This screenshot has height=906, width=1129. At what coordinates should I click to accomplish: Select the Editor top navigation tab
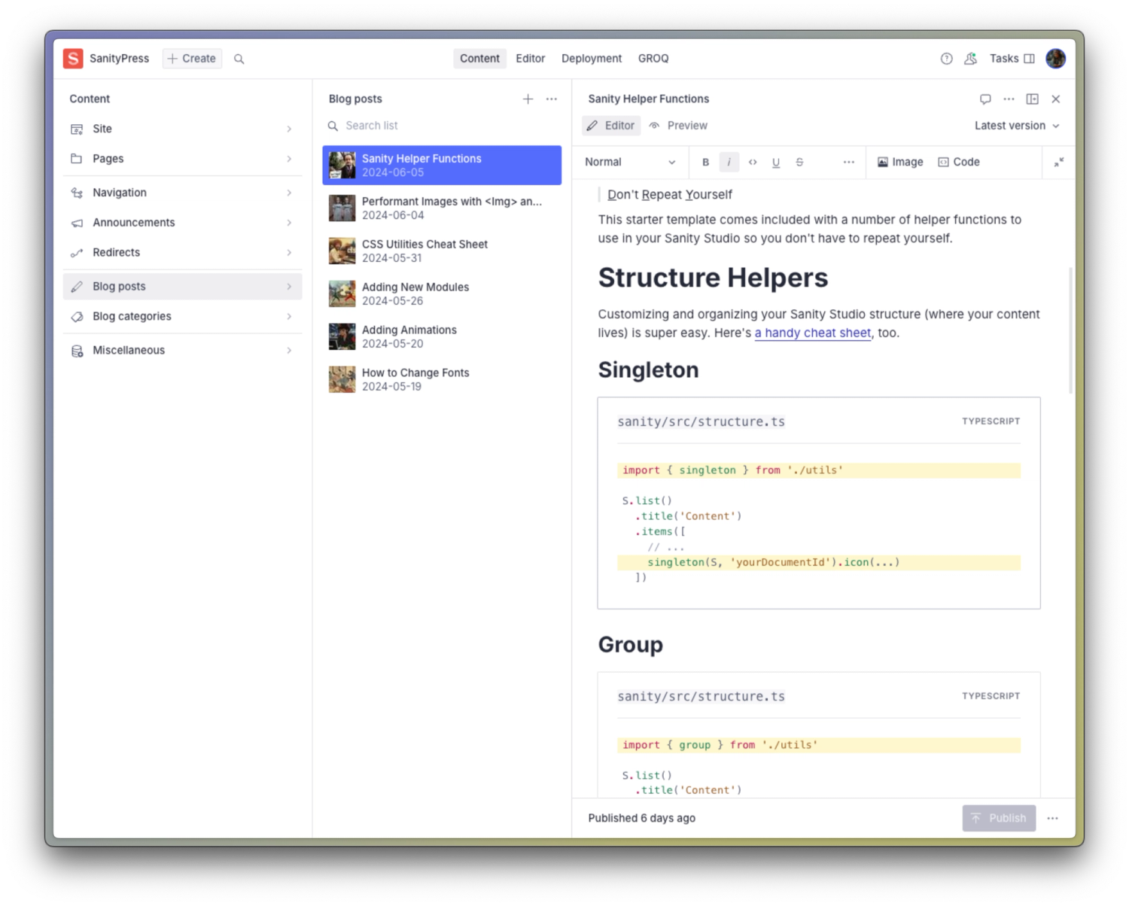tap(530, 59)
